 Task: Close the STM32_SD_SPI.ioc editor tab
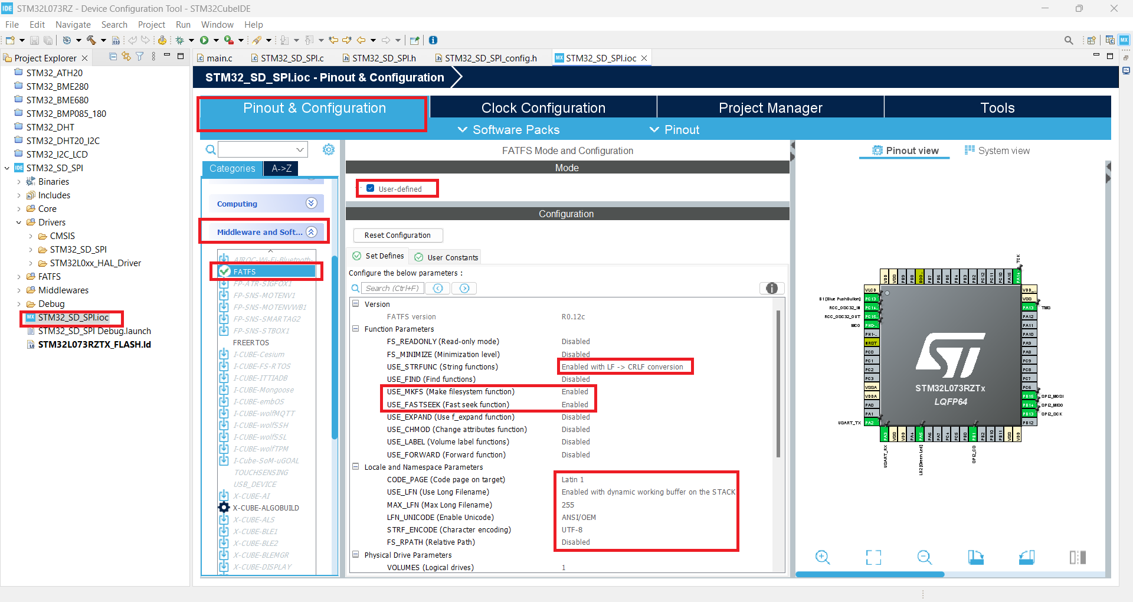click(644, 58)
